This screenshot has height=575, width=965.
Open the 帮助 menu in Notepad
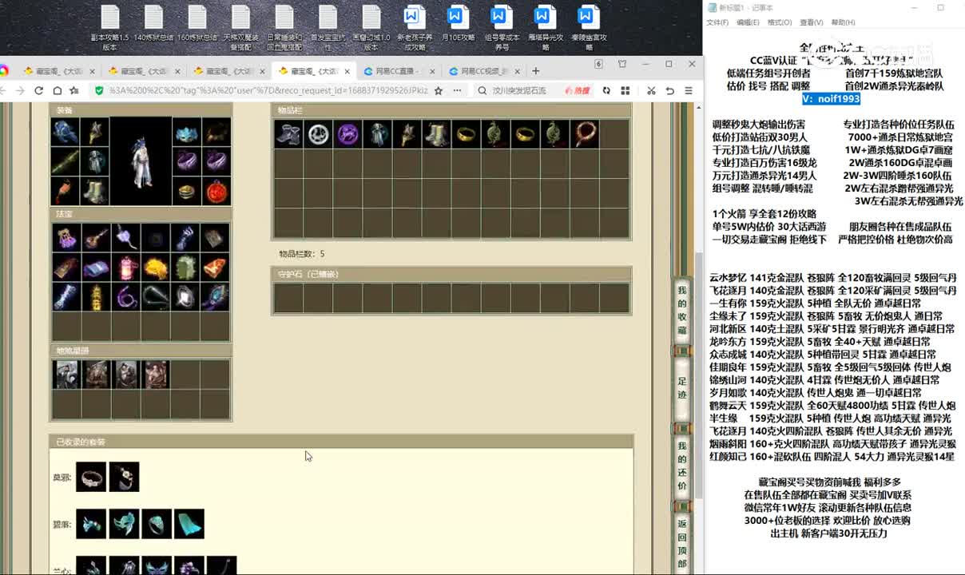coord(844,22)
